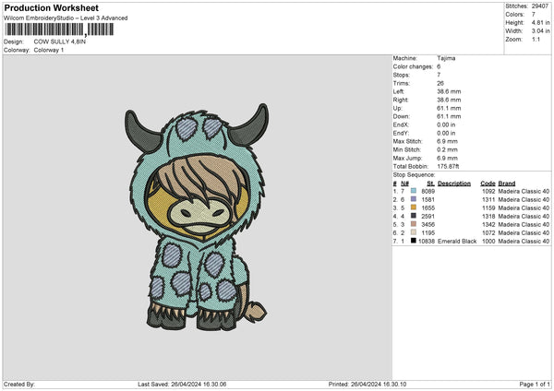Click the tan swatch code 1342

click(x=414, y=224)
